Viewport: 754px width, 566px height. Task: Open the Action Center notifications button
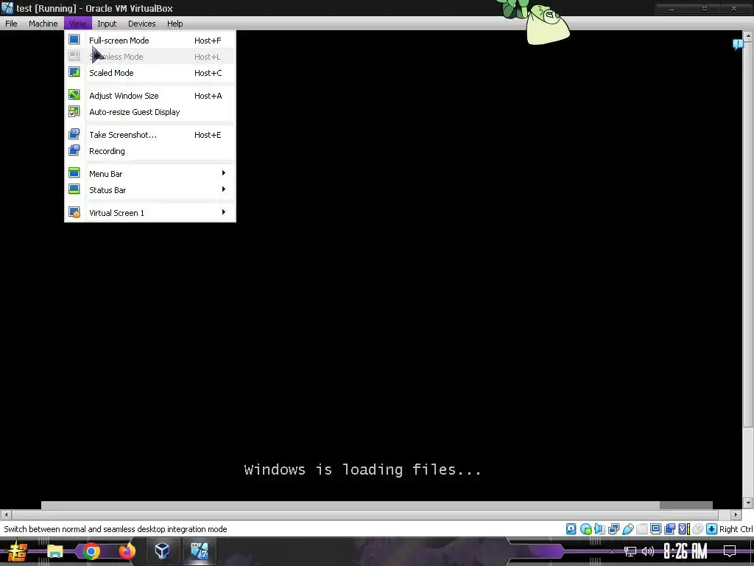[x=730, y=551]
